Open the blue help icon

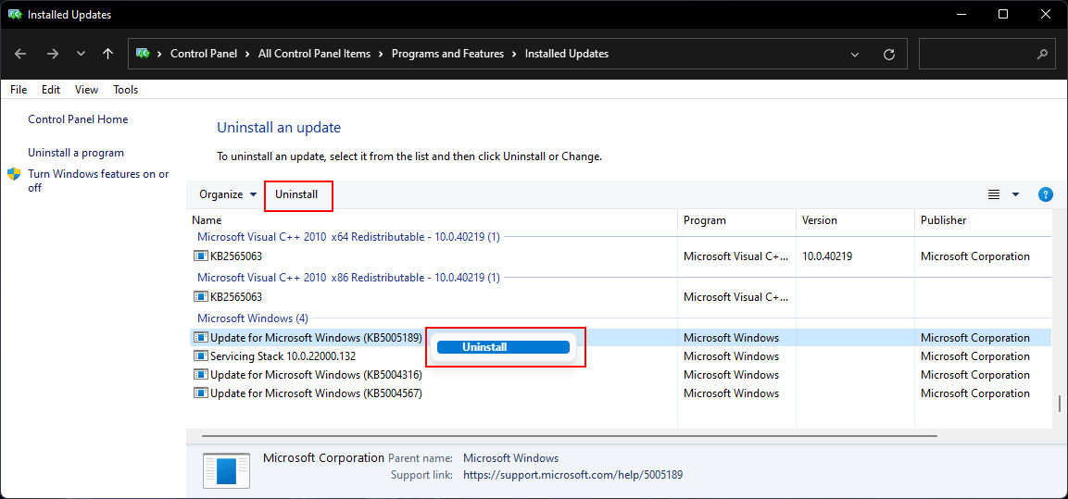(1046, 194)
